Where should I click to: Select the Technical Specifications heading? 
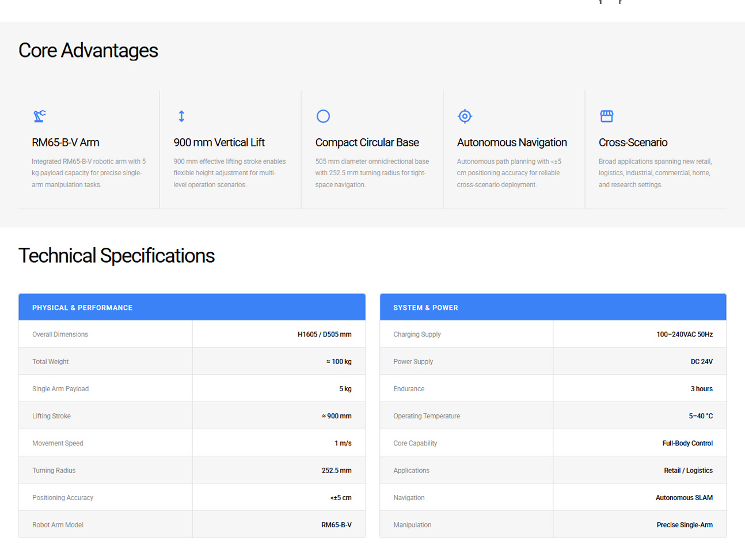pos(116,256)
